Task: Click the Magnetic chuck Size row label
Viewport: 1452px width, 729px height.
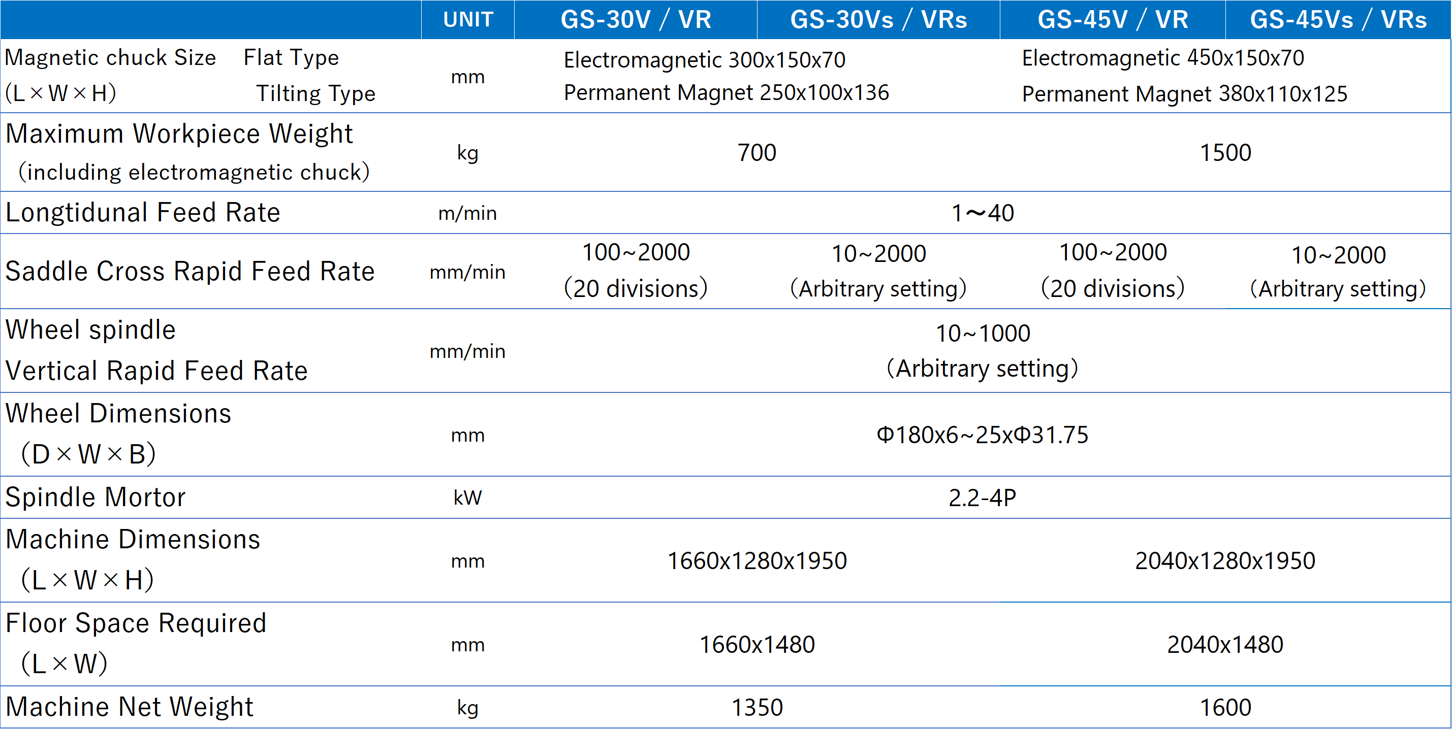Action: pyautogui.click(x=110, y=58)
